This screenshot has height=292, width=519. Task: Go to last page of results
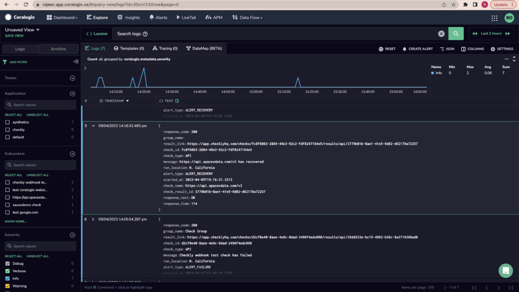point(510,288)
